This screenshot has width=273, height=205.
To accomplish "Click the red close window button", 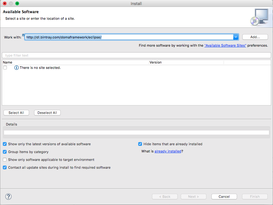I will [5, 3].
